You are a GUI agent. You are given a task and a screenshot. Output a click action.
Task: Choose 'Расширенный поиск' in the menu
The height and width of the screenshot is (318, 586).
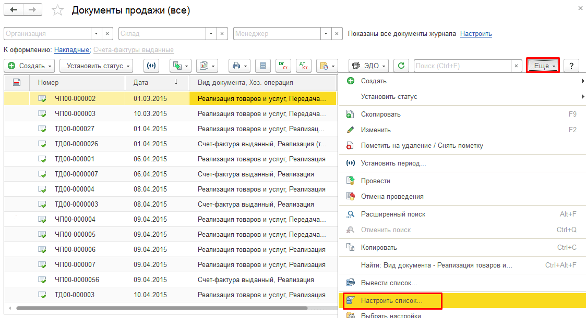pyautogui.click(x=393, y=214)
